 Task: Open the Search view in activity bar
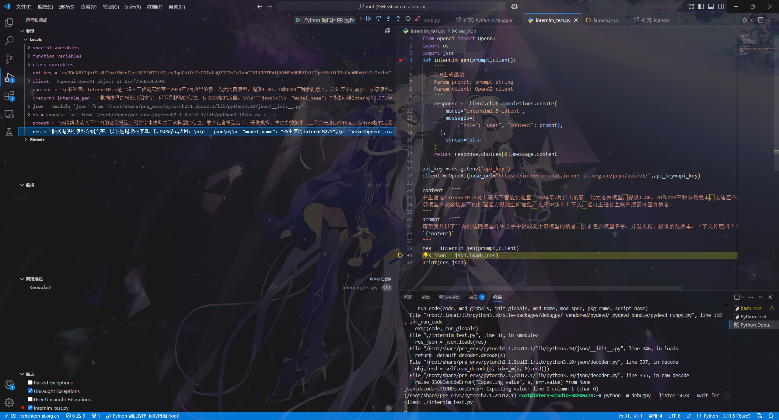(9, 40)
